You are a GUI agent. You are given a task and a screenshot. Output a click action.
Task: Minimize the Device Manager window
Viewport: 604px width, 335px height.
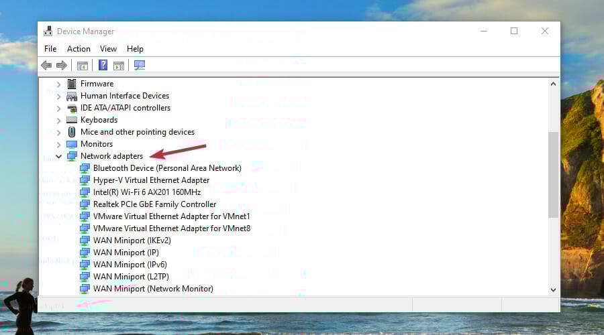click(x=484, y=31)
